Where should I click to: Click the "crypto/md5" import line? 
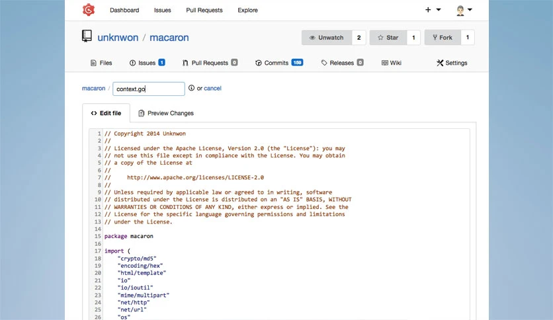tap(137, 259)
